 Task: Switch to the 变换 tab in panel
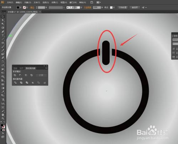(15, 68)
